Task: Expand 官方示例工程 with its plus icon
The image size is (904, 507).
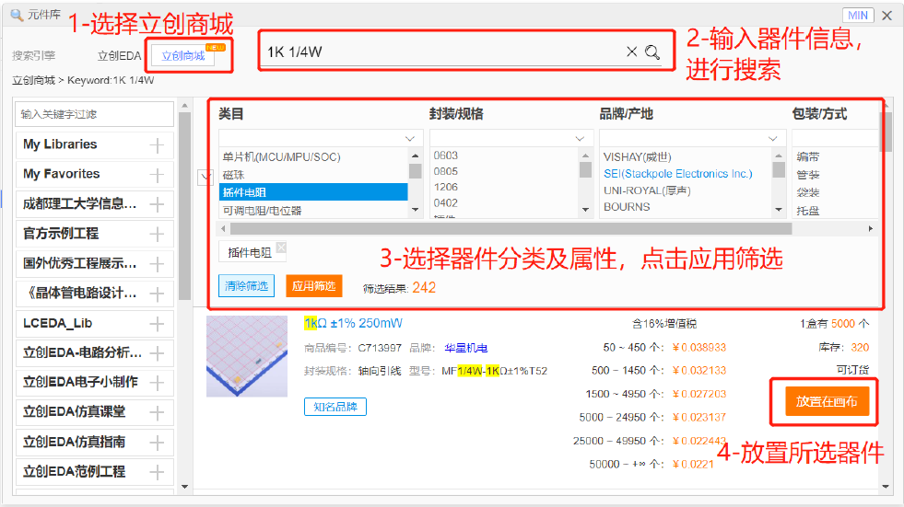Action: pos(157,235)
